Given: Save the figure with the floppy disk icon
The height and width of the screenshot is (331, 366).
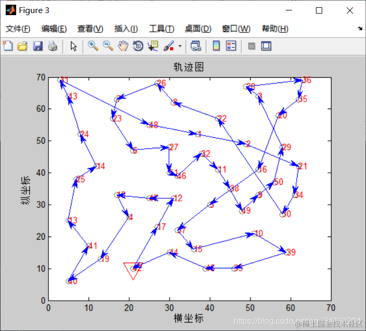Looking at the screenshot, I should (x=38, y=46).
